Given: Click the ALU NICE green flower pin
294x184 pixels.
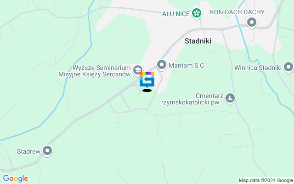Looking at the screenshot, I should (x=197, y=13).
